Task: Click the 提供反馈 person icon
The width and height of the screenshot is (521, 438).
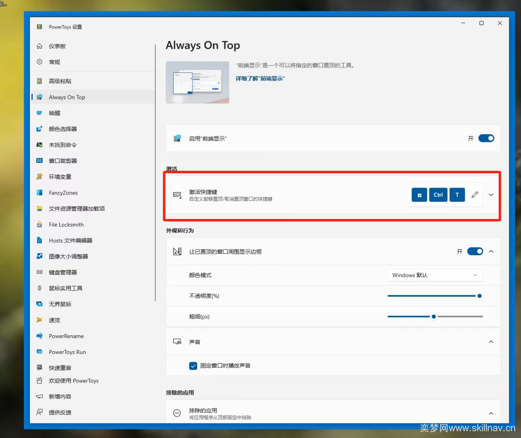Action: click(40, 412)
